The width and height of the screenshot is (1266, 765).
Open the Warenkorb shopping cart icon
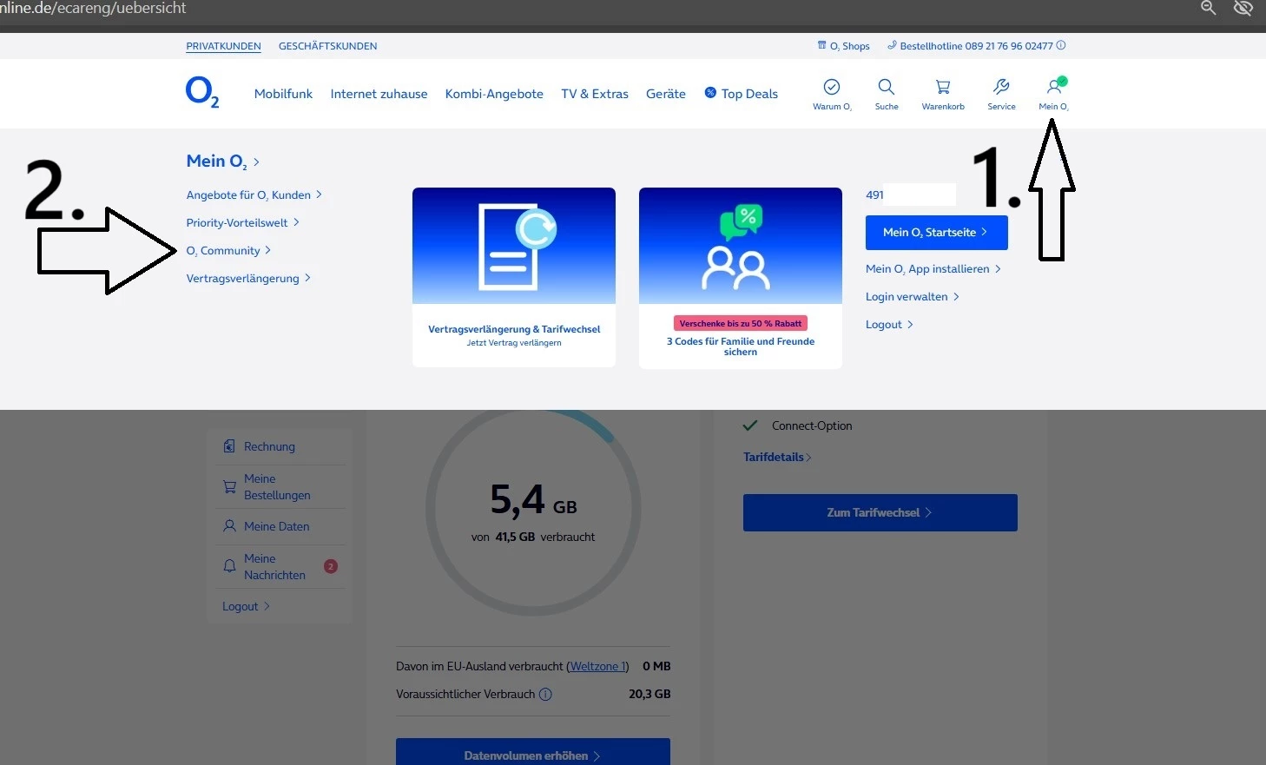[943, 87]
